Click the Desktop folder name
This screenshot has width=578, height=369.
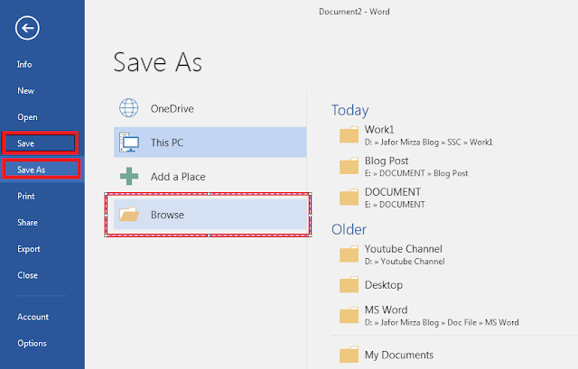pyautogui.click(x=383, y=285)
